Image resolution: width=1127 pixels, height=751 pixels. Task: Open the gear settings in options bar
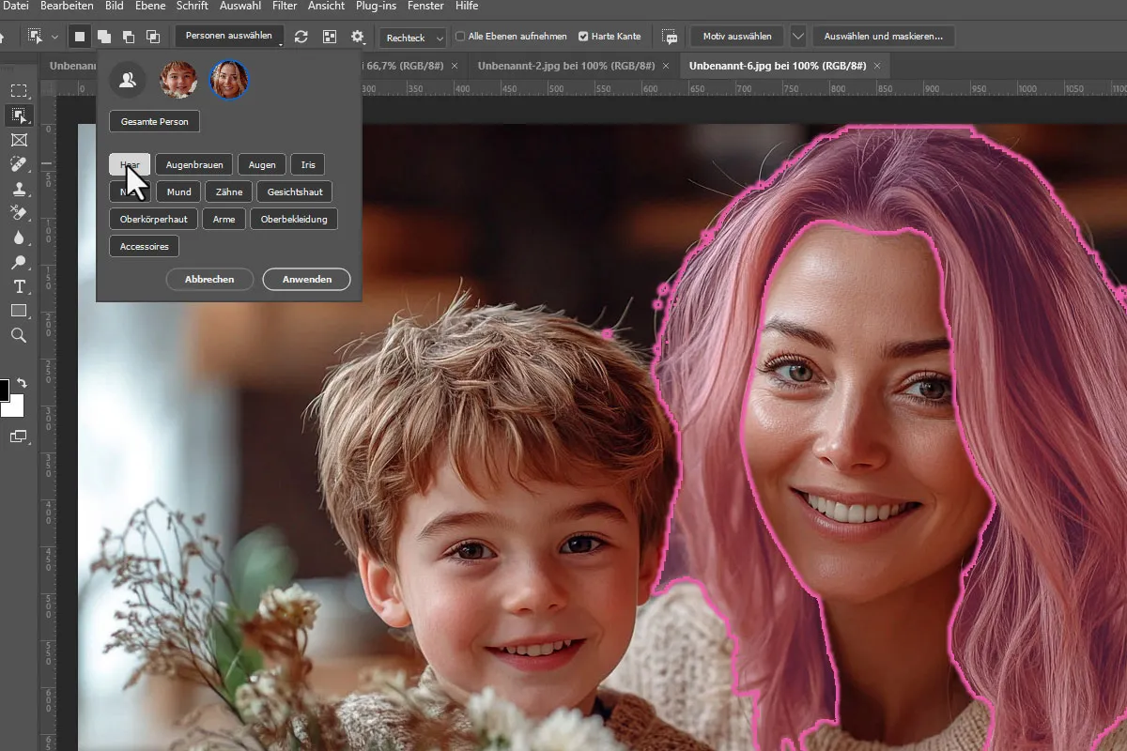coord(357,37)
